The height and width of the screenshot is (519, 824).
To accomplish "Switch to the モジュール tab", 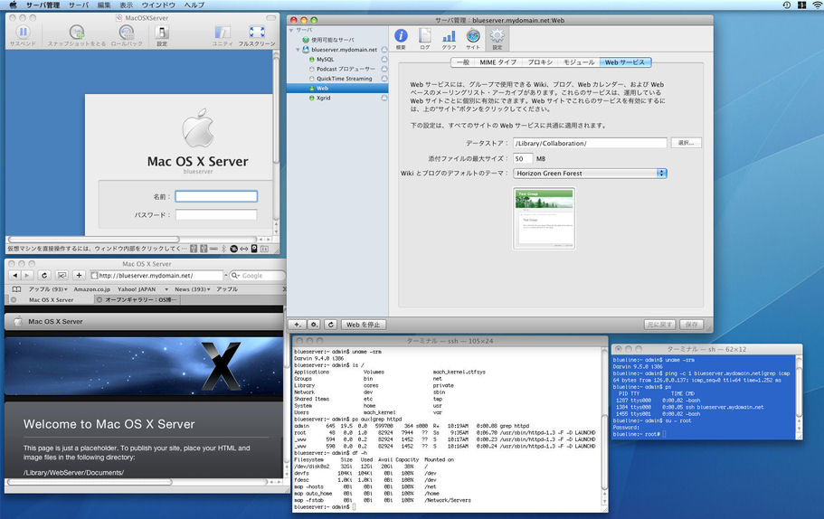I will [579, 62].
